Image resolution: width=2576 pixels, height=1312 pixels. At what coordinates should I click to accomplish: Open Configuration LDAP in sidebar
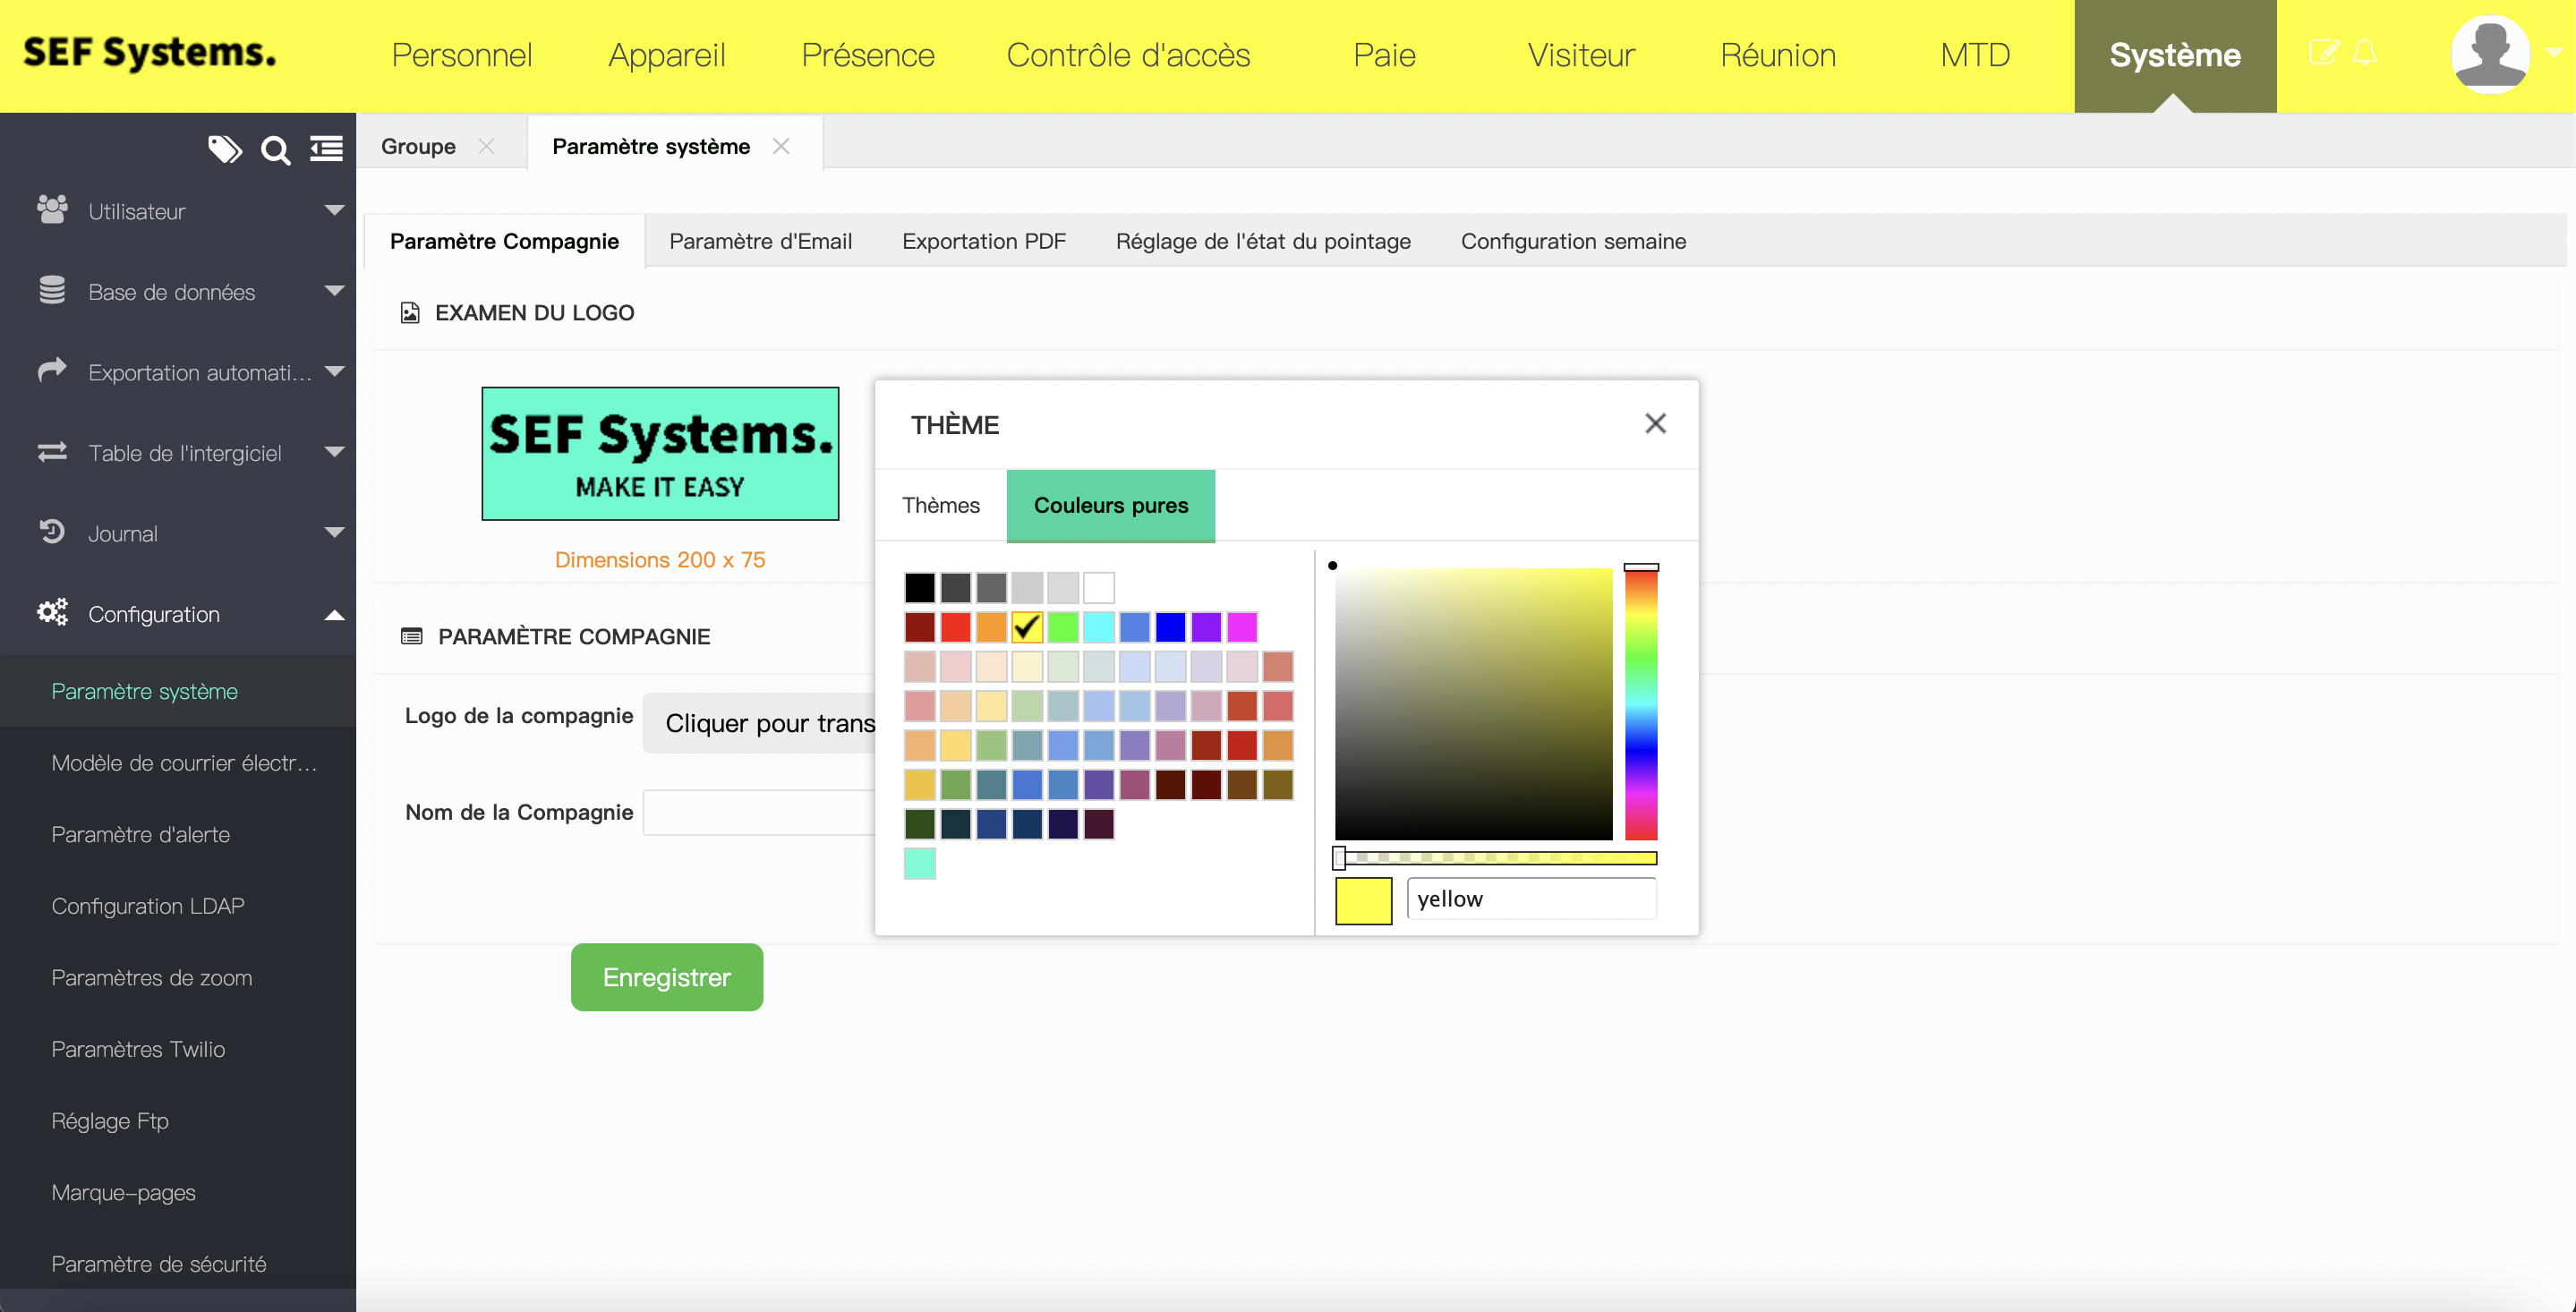coord(148,906)
